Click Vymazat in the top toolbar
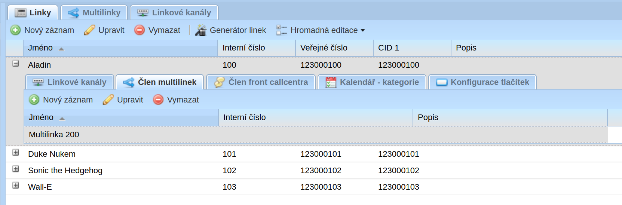Image resolution: width=622 pixels, height=205 pixels. 164,30
